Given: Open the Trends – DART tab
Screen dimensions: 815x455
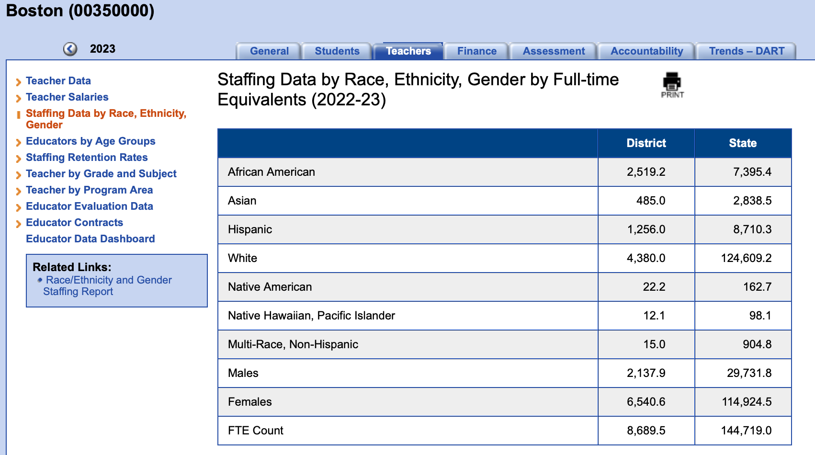Looking at the screenshot, I should pyautogui.click(x=747, y=51).
